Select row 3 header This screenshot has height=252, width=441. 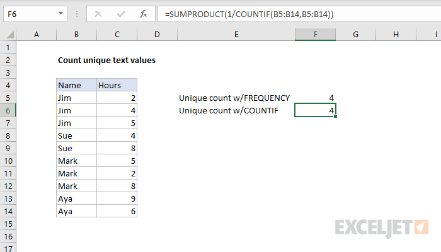tap(8, 72)
